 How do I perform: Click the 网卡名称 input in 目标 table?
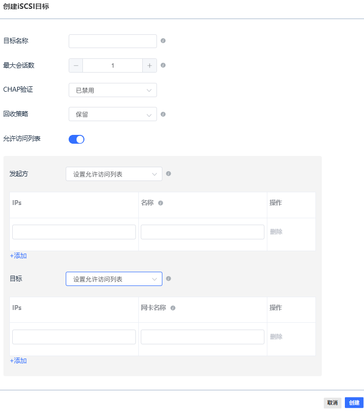point(203,337)
